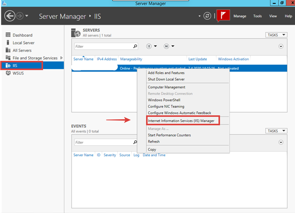The image size is (295, 213).
Task: Open the Servers saved queries icon
Action: pyautogui.click(x=166, y=46)
